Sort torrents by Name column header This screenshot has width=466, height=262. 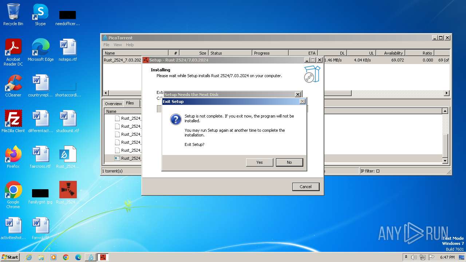tap(135, 53)
